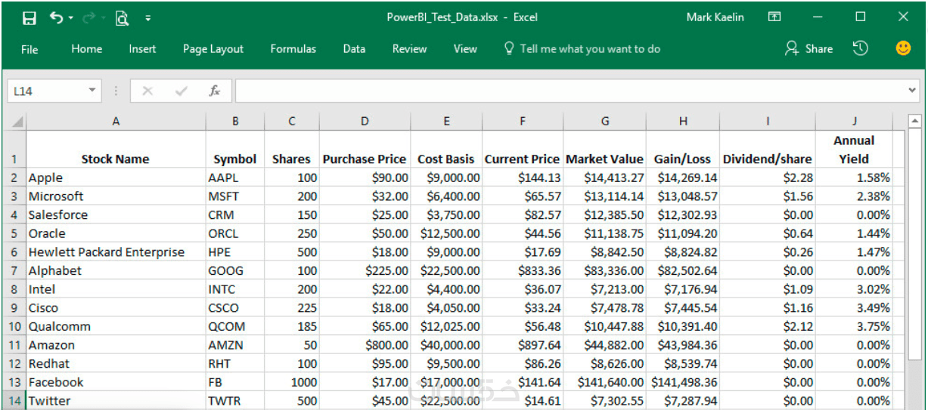Select column header D
928x410 pixels.
(365, 121)
